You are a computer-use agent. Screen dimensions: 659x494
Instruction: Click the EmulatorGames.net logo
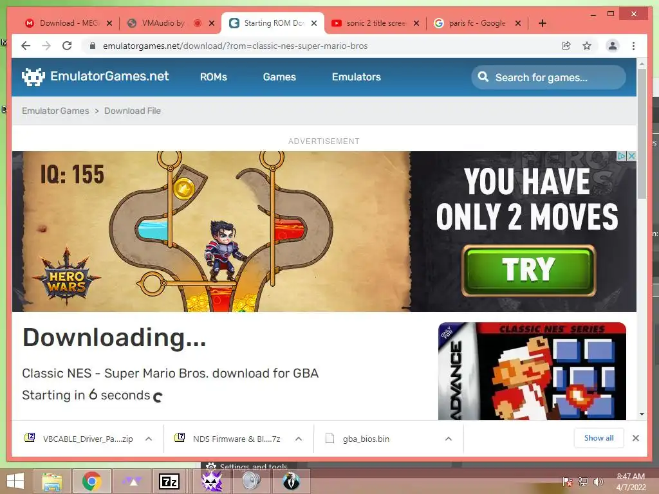pos(95,77)
